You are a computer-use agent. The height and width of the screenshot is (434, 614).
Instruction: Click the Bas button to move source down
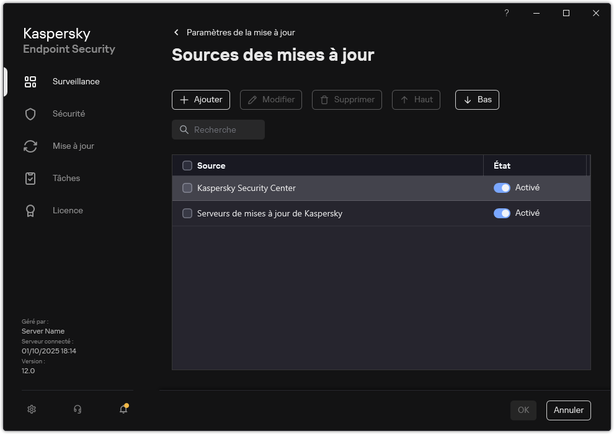pos(477,99)
